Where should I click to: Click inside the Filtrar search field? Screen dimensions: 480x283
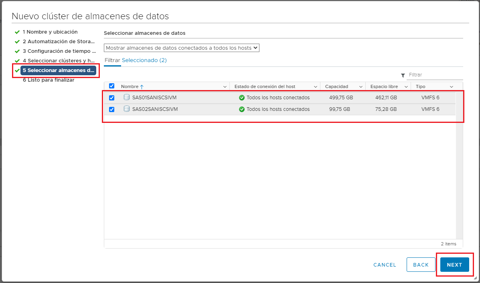coord(435,74)
